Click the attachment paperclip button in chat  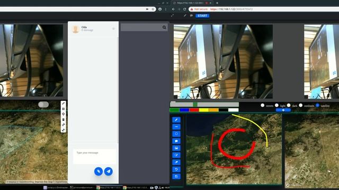click(x=99, y=171)
